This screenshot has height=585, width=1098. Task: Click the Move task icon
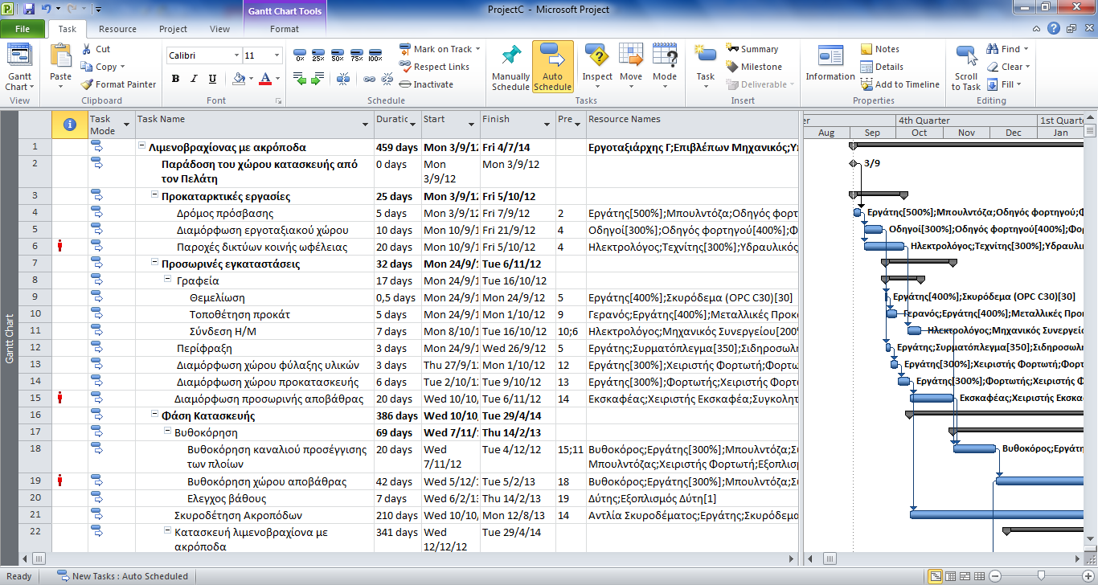click(631, 64)
